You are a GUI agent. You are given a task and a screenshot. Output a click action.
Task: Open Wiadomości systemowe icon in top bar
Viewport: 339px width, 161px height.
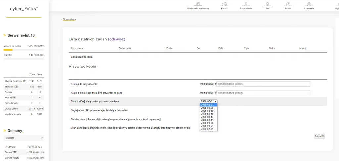[x=198, y=4]
